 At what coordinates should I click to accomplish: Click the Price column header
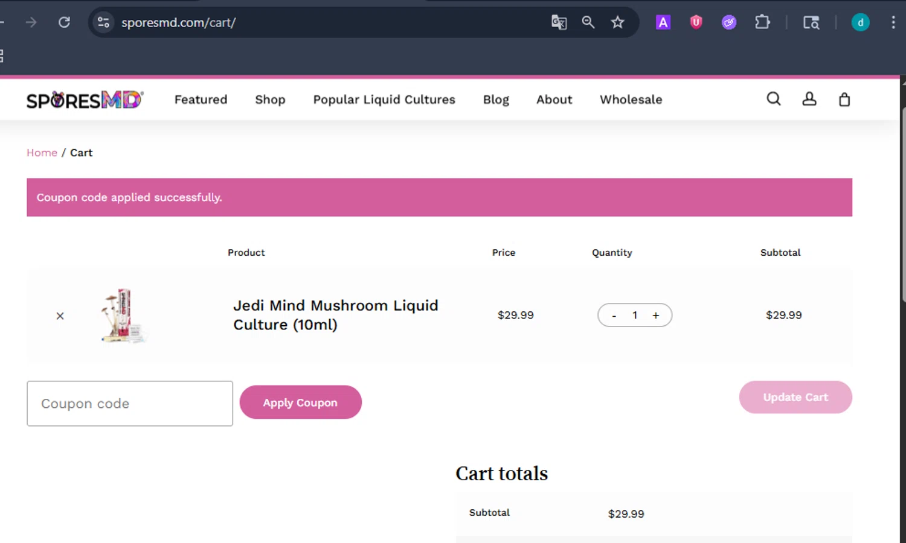point(504,252)
